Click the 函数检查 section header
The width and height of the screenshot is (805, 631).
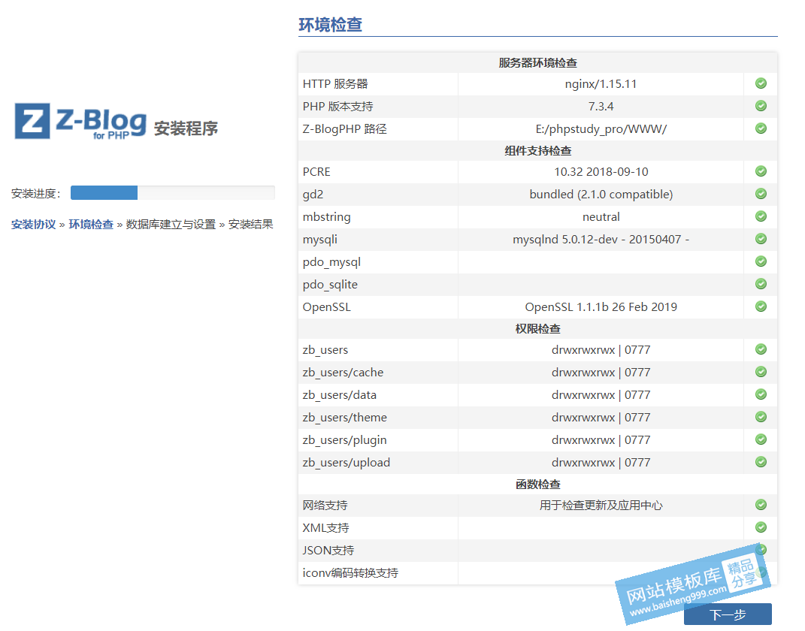[537, 485]
